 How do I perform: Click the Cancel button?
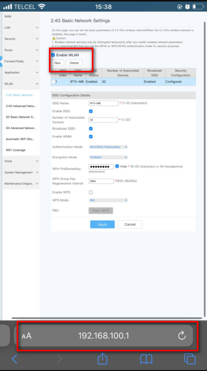[x=130, y=224]
